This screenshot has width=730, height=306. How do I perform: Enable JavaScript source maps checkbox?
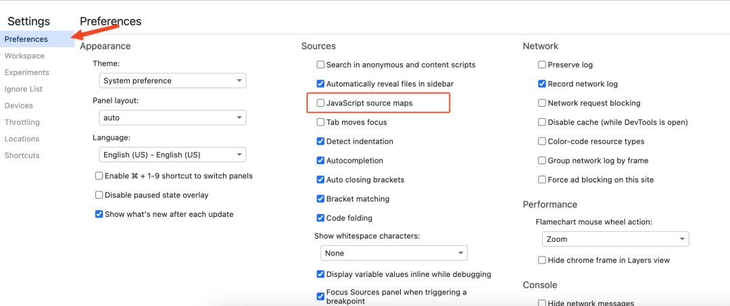320,103
